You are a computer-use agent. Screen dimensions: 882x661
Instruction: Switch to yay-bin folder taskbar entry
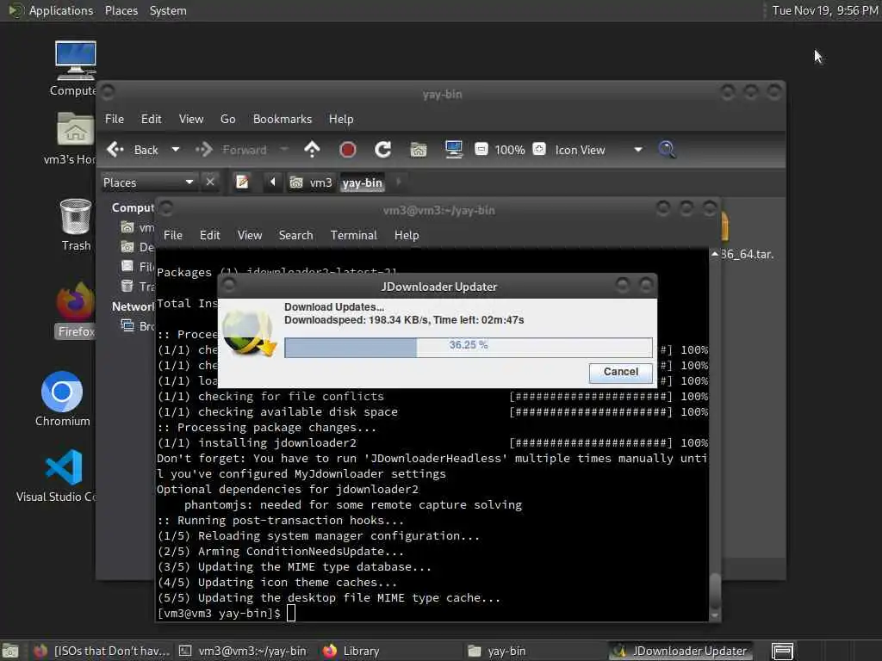click(x=534, y=651)
